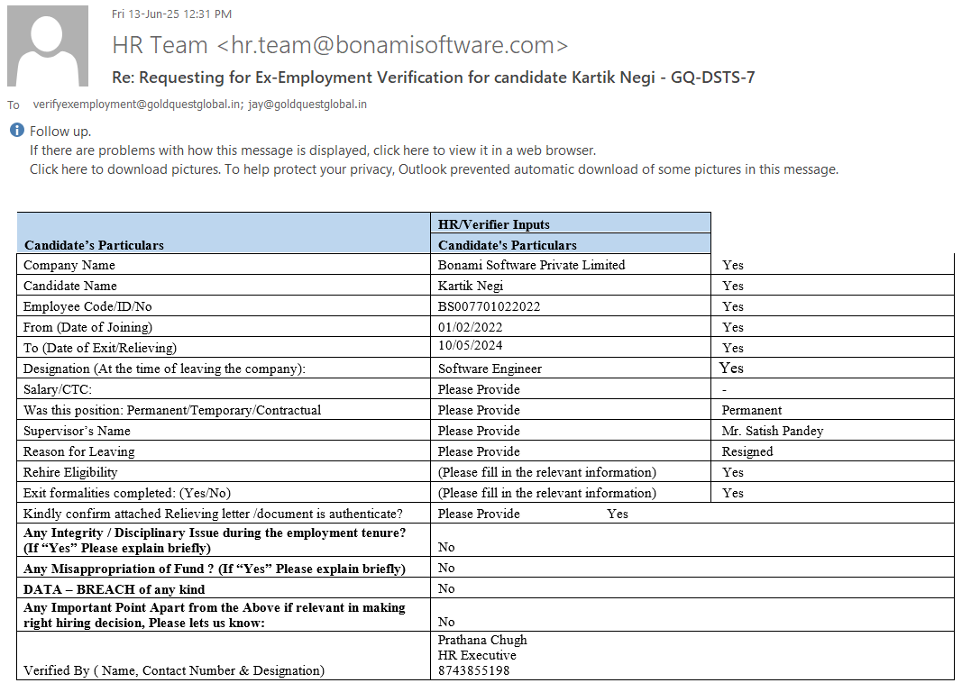The width and height of the screenshot is (962, 683).
Task: Click the received date Fri 13-Jun-25
Action: coord(146,14)
